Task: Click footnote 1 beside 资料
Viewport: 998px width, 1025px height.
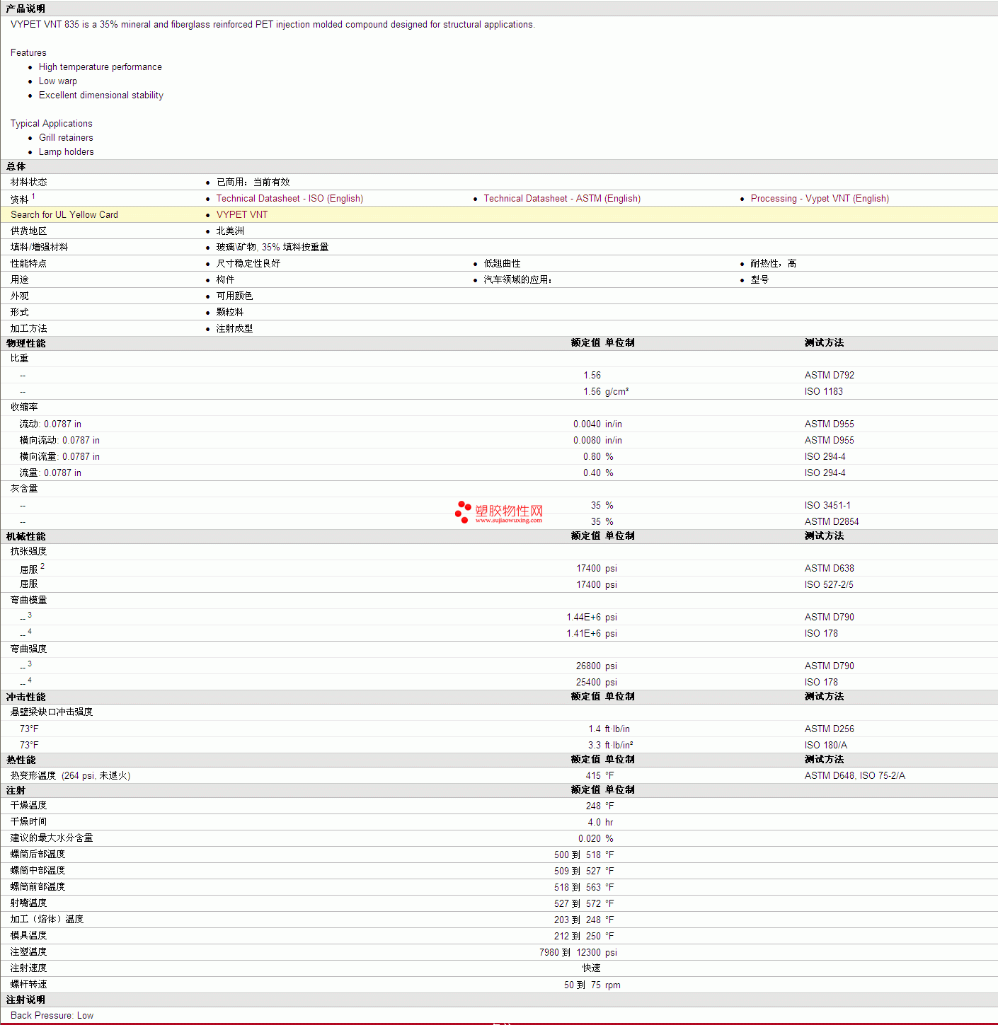Action: pos(33,196)
